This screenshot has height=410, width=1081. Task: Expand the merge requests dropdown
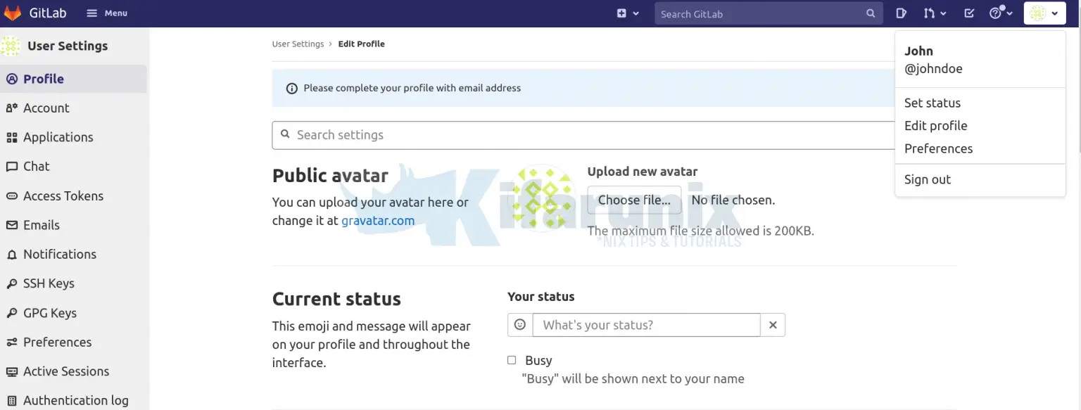pos(935,13)
